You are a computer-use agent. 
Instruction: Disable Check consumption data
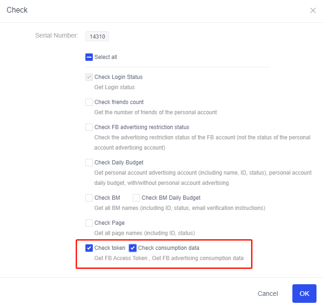pyautogui.click(x=133, y=248)
